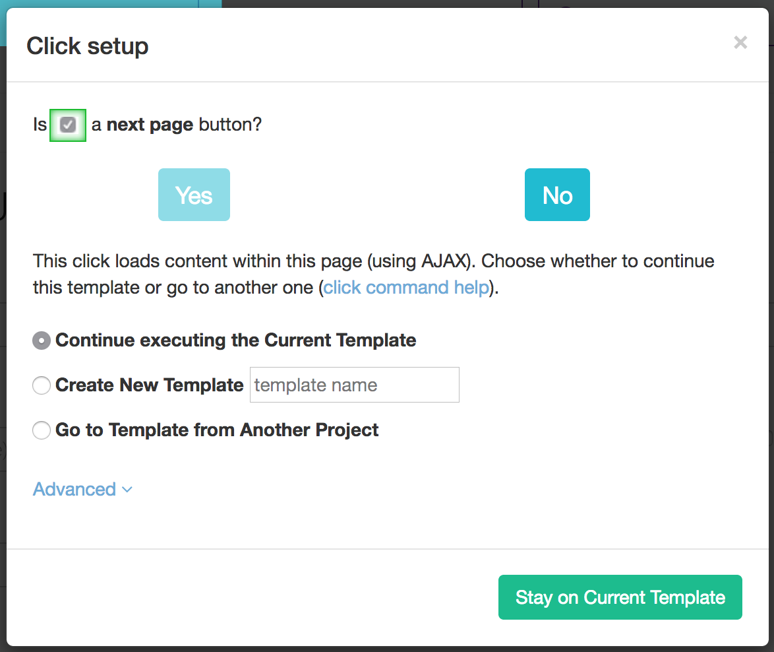This screenshot has height=652, width=774.
Task: Click the Create New Template label text
Action: (150, 385)
